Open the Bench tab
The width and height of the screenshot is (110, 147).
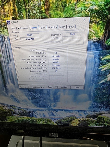coord(62,27)
